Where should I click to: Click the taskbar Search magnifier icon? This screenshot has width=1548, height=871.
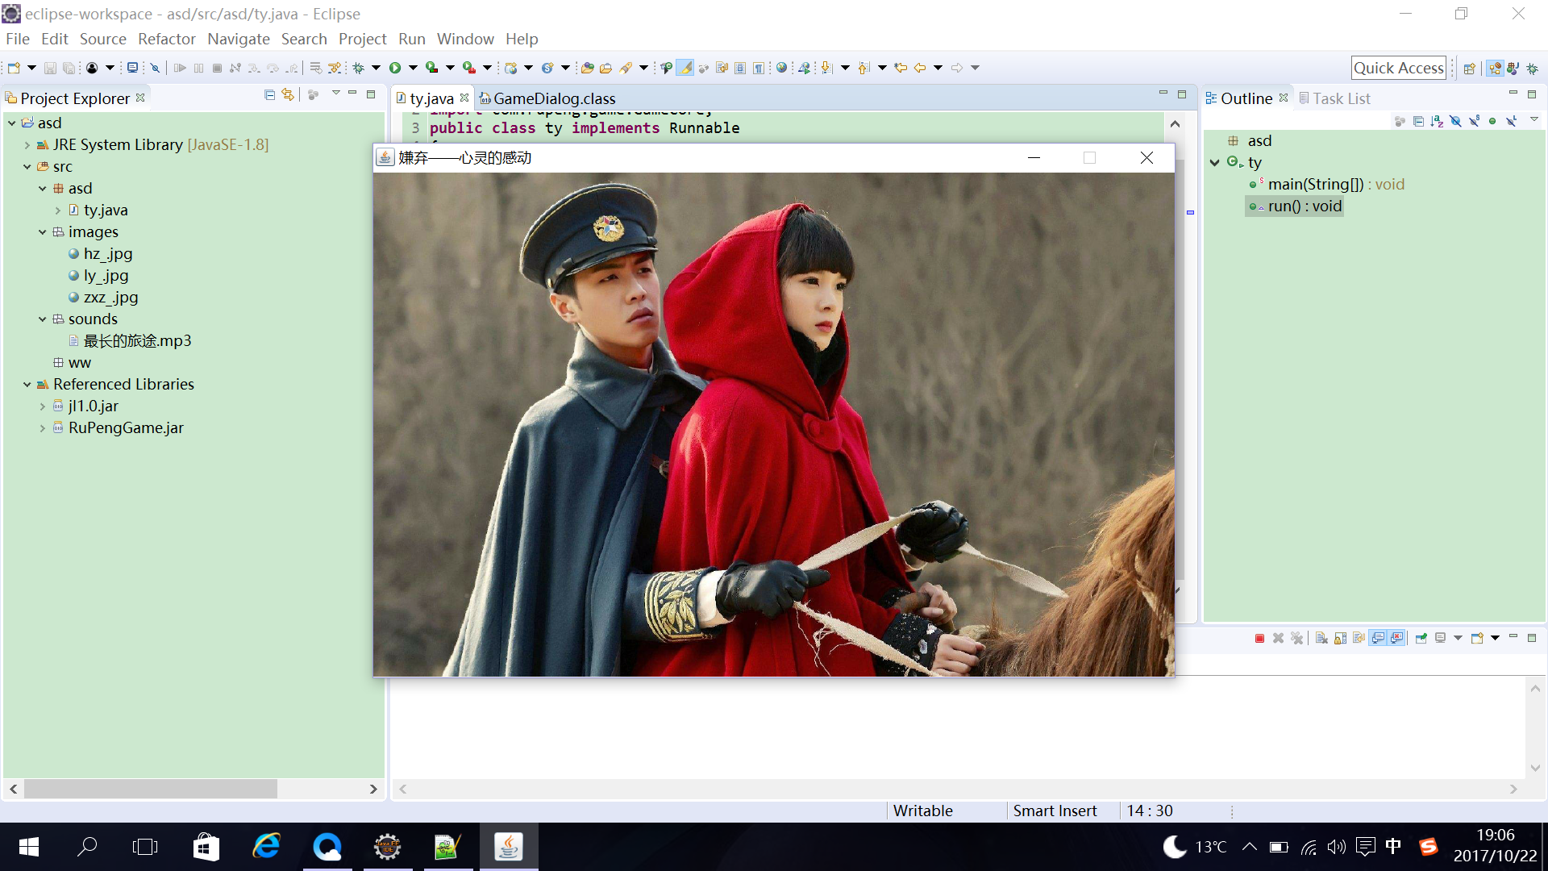[87, 847]
